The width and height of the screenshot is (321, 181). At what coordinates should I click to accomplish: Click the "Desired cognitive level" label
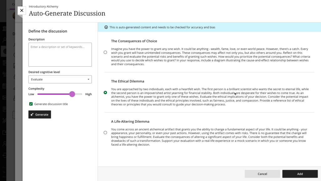pyautogui.click(x=44, y=72)
